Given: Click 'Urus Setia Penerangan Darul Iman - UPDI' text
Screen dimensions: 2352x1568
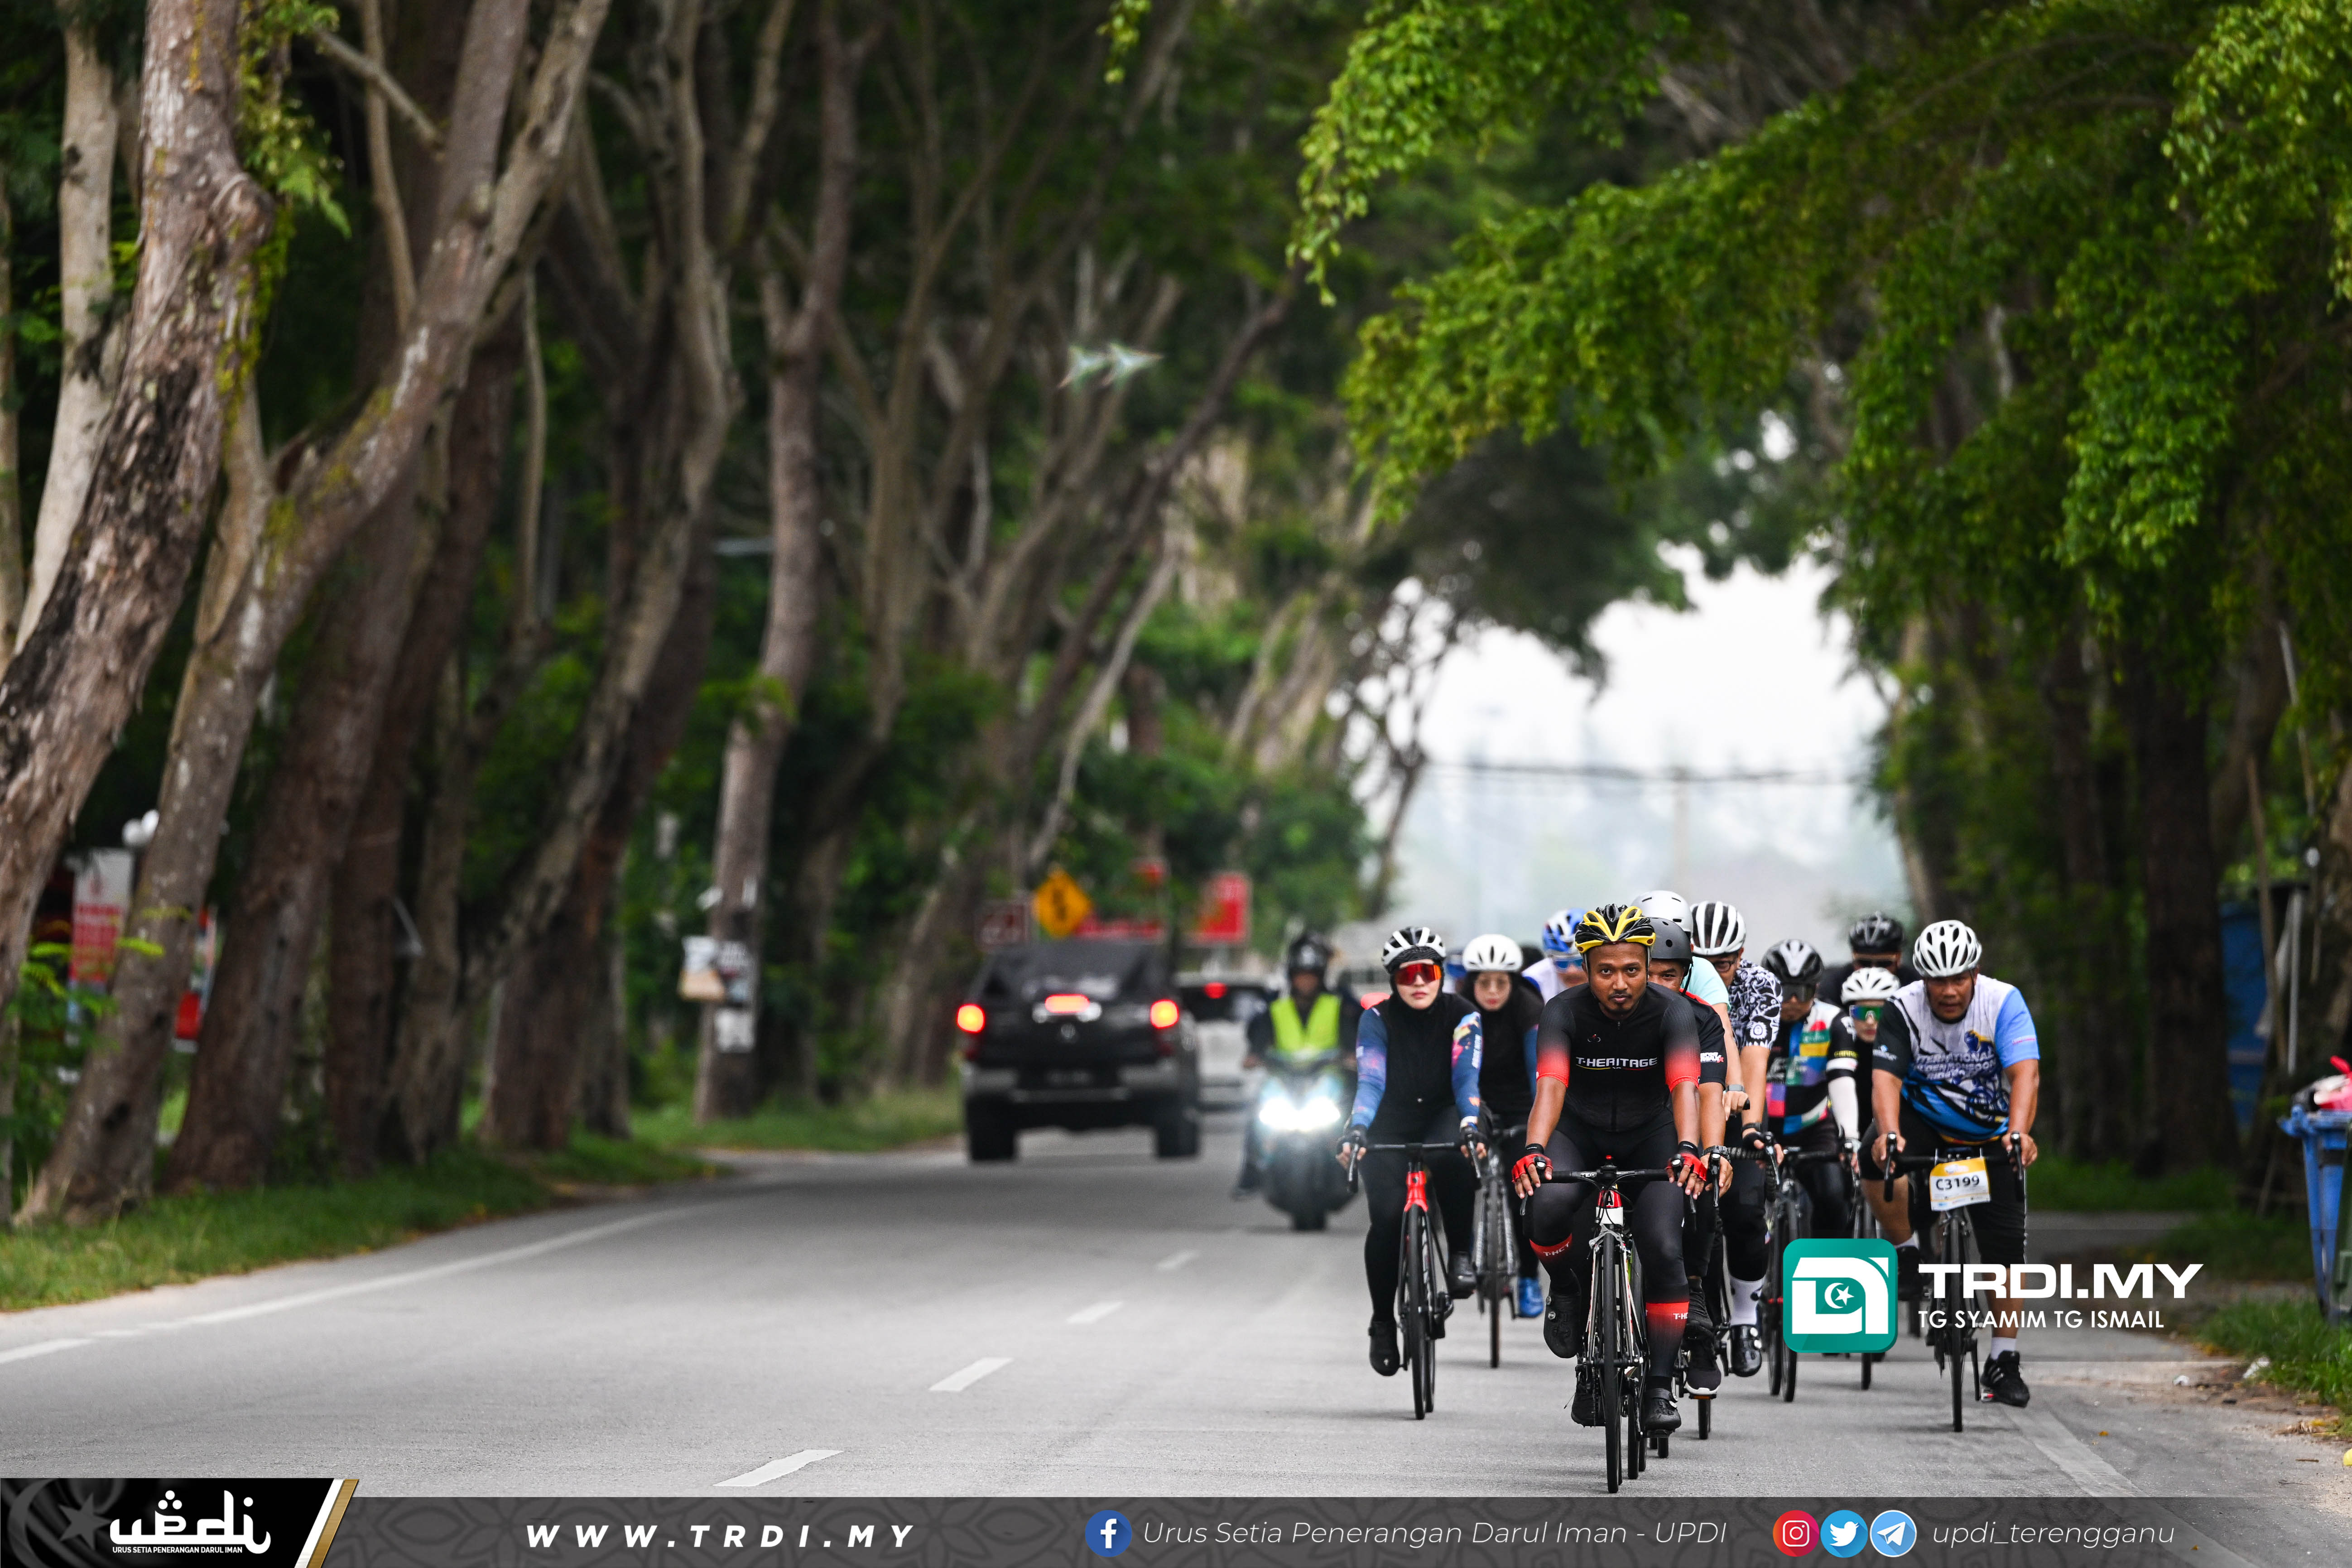Looking at the screenshot, I should click(1434, 1533).
